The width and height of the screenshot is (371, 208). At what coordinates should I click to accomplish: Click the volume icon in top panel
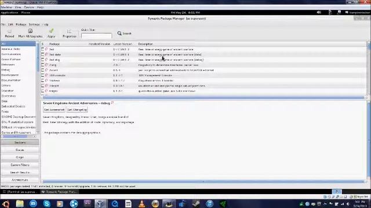319,12
